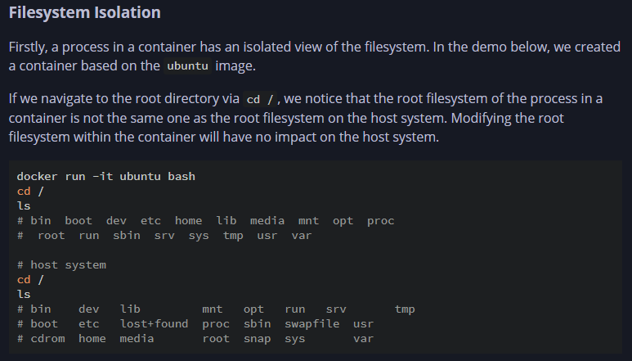Click the second orange 'cd' command
The width and height of the screenshot is (632, 361).
[24, 279]
